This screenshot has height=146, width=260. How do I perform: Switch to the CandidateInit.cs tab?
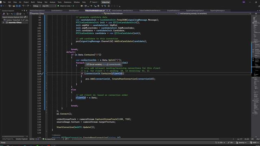(x=57, y=11)
